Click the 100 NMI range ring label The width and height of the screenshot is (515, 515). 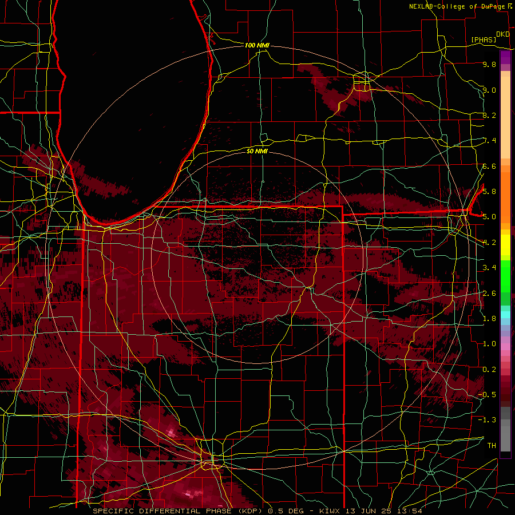pyautogui.click(x=257, y=45)
